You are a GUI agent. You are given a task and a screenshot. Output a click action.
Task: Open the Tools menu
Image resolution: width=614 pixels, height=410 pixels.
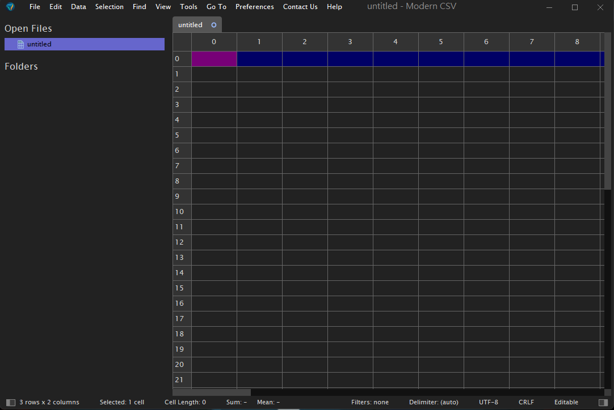(188, 7)
